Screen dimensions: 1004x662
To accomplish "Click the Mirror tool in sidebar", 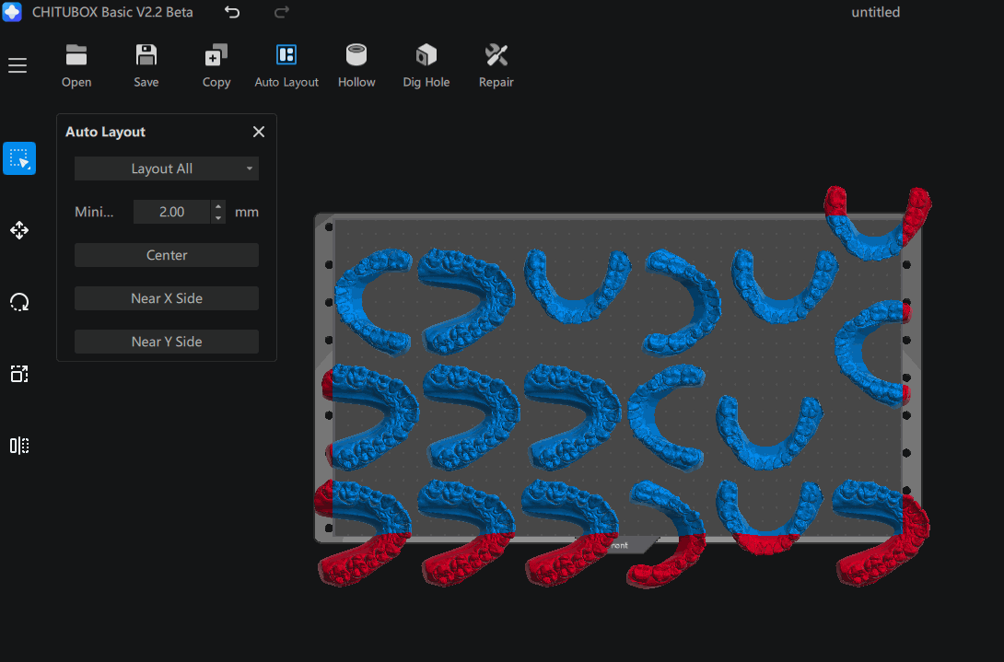I will pyautogui.click(x=19, y=446).
